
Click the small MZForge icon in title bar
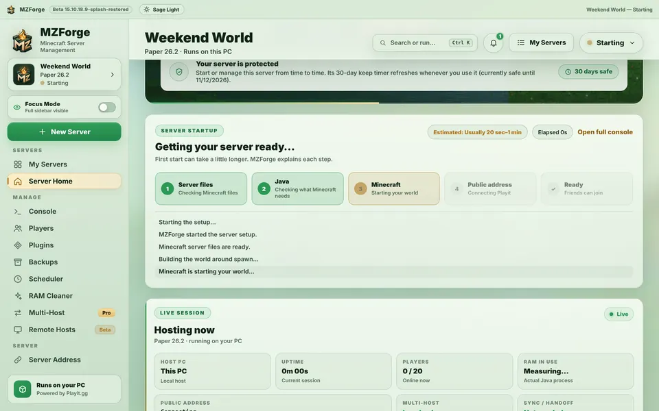point(11,9)
